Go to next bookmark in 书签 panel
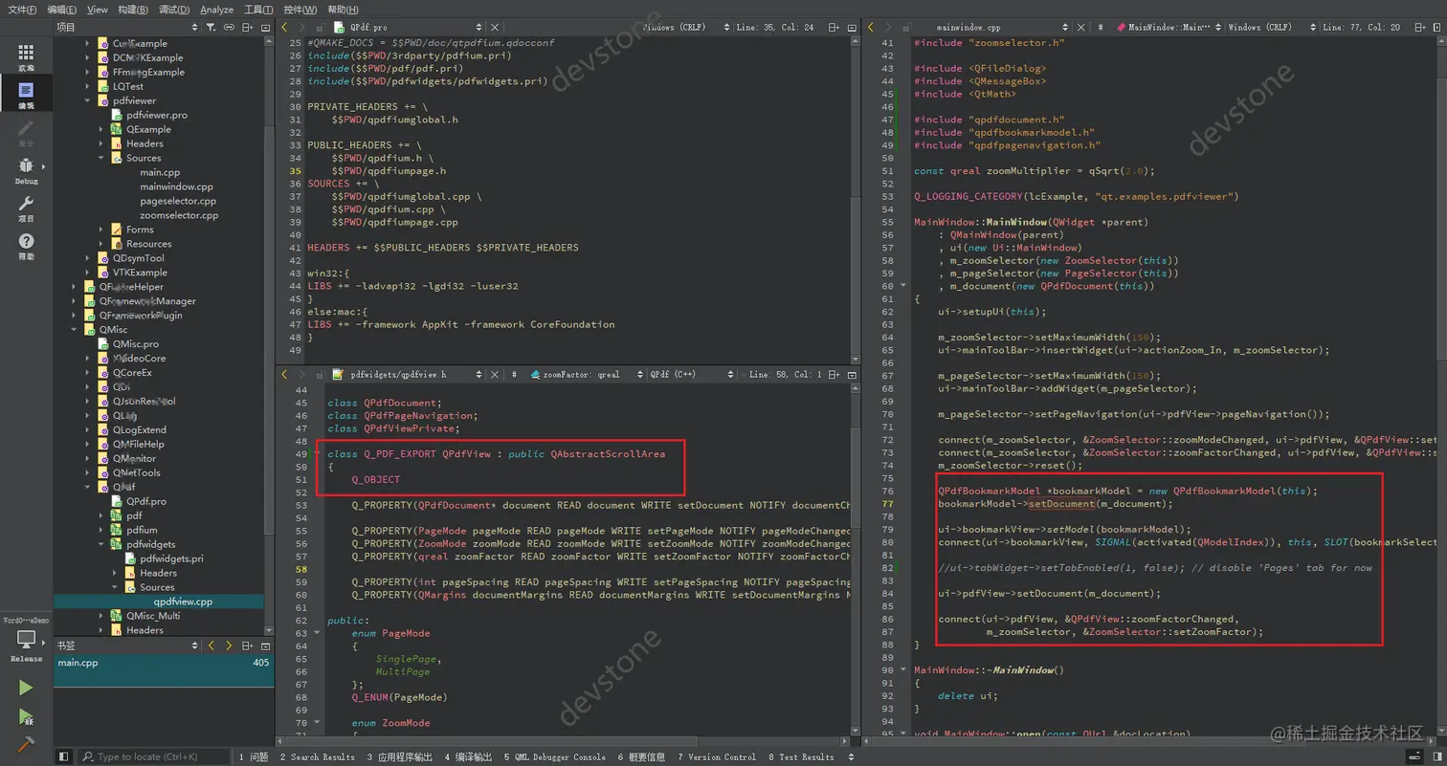 [229, 646]
